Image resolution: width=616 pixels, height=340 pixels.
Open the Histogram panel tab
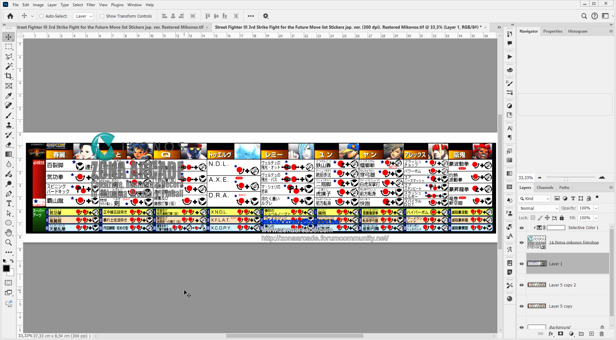pyautogui.click(x=578, y=31)
